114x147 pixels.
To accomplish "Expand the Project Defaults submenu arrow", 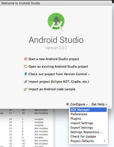I will click(105, 141).
